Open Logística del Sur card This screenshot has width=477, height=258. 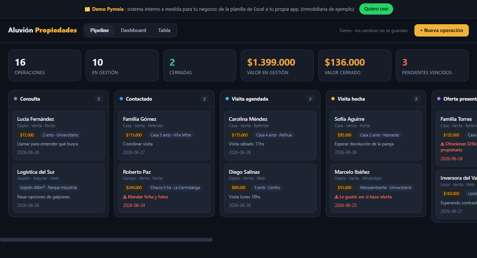(59, 188)
